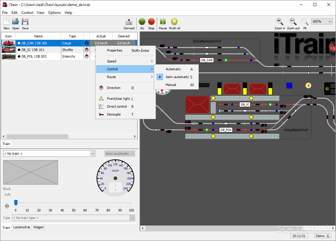Choose Direction from context menu
Image resolution: width=336 pixels, height=241 pixels.
[x=125, y=88]
